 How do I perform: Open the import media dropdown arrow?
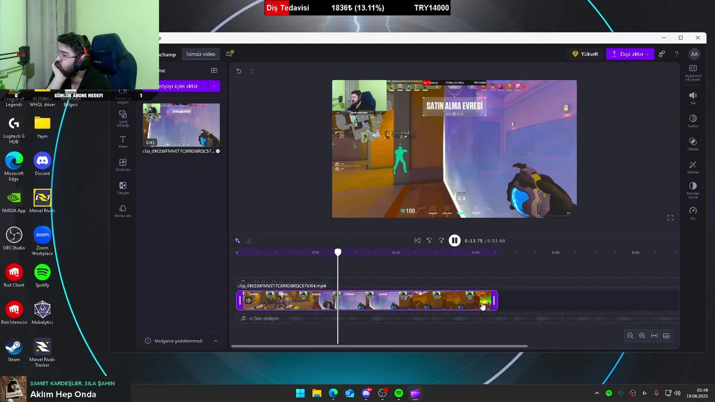214,86
